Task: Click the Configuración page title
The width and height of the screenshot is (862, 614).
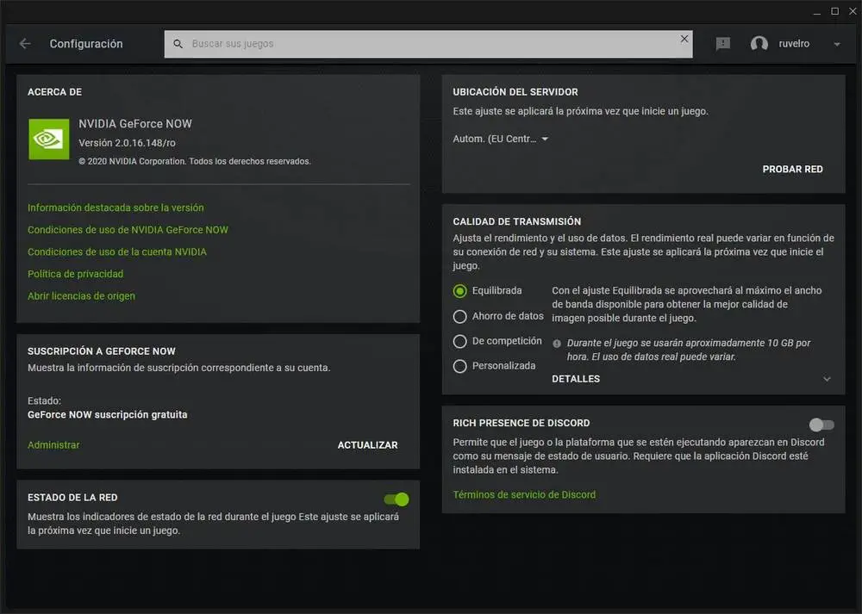Action: 86,43
